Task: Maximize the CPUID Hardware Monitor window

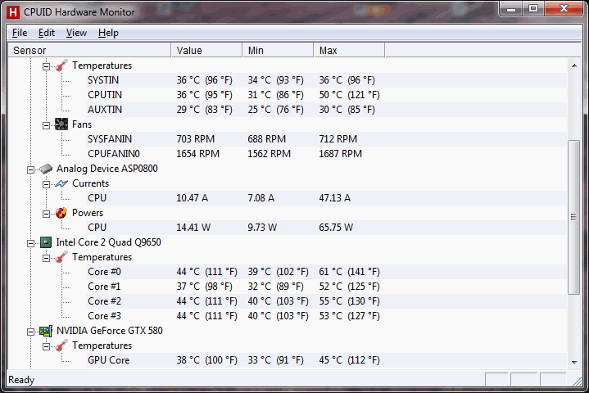Action: coord(533,9)
